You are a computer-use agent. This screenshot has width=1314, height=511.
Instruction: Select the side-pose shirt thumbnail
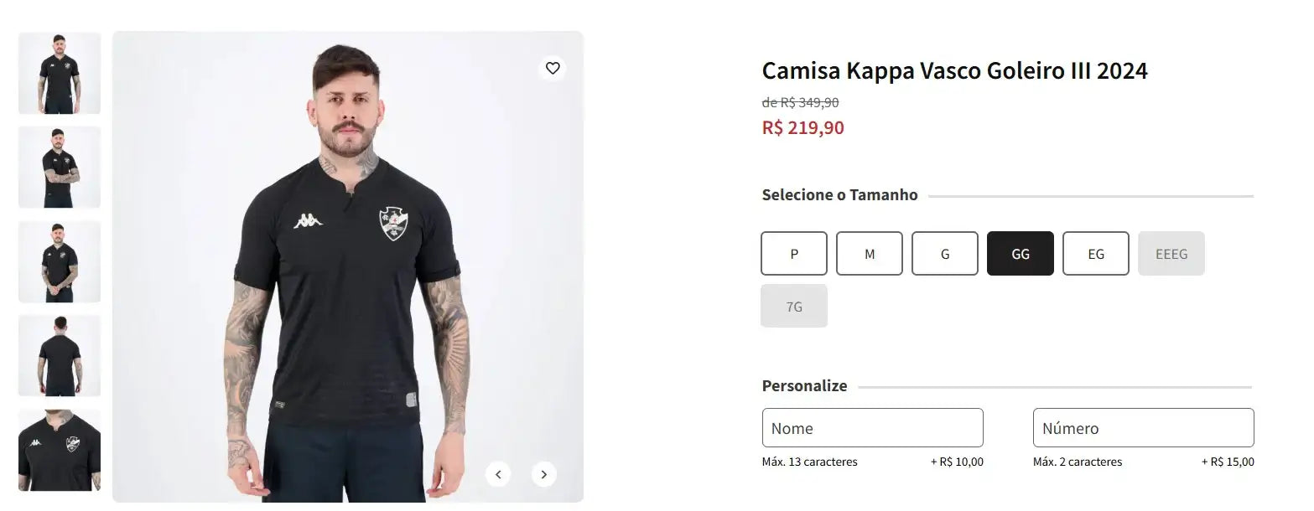click(x=59, y=167)
